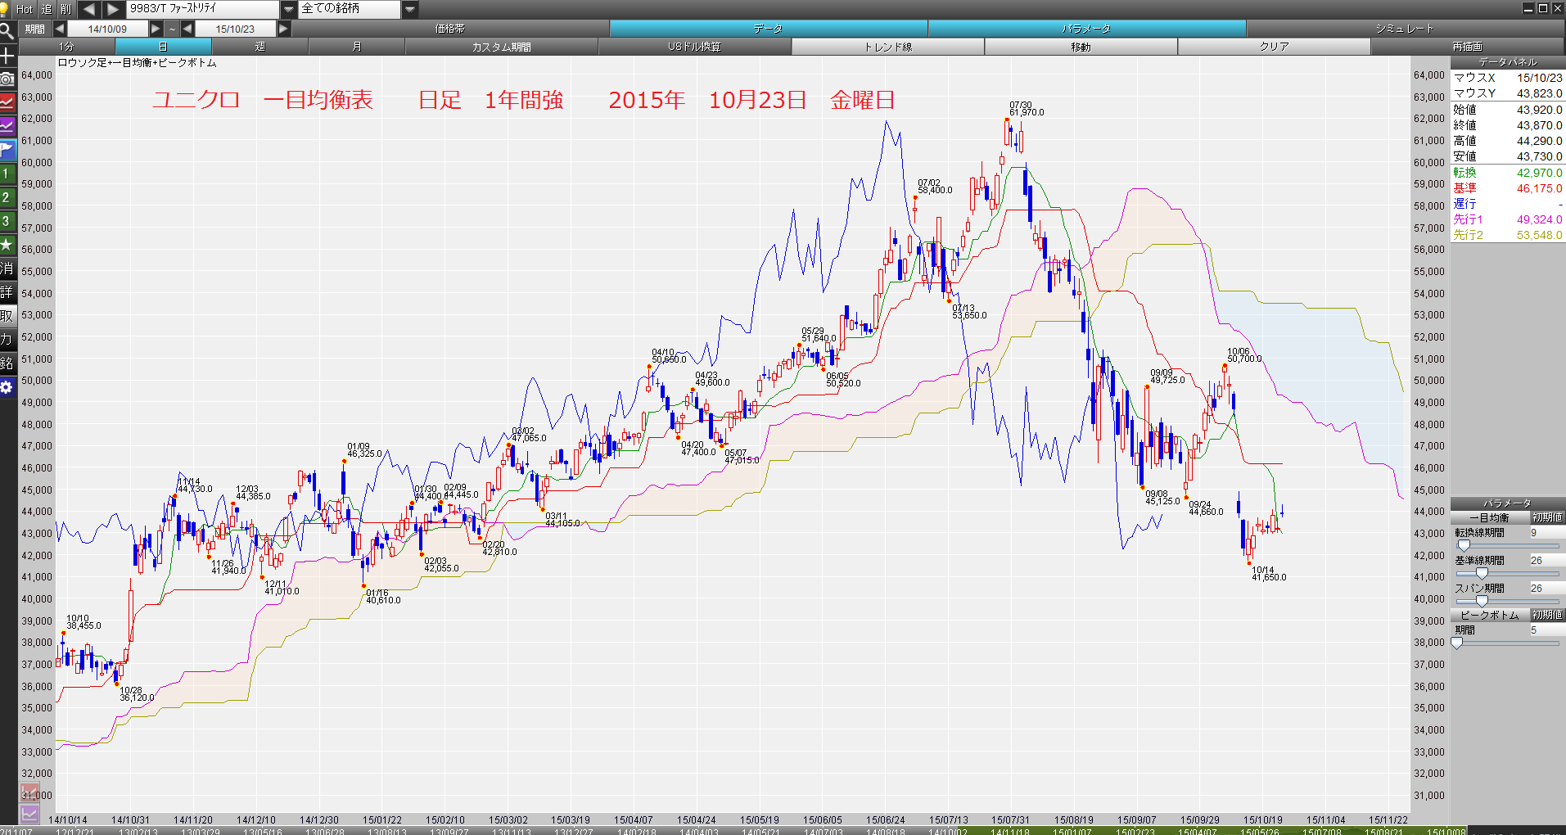Open the 全ての銘柄 list dropdown arrow
The image size is (1566, 835).
pyautogui.click(x=410, y=9)
